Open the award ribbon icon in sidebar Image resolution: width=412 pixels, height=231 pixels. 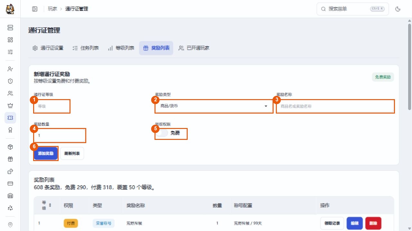[x=10, y=130]
